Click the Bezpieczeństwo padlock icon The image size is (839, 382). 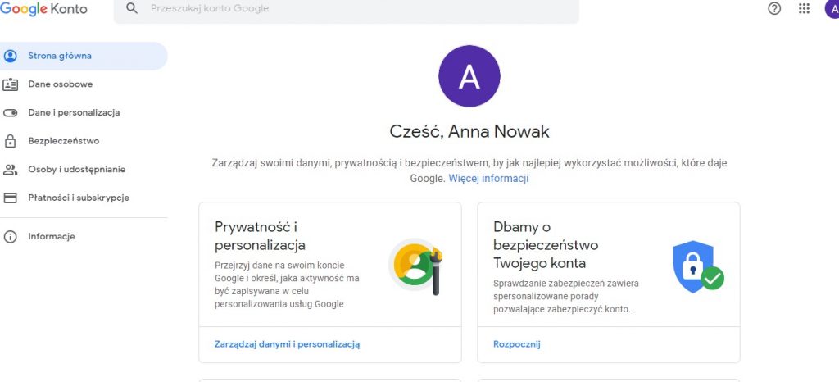11,141
